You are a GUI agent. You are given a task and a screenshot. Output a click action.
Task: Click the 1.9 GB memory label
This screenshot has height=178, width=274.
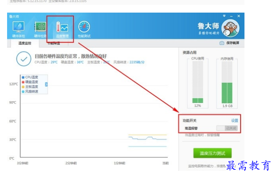(x=227, y=106)
